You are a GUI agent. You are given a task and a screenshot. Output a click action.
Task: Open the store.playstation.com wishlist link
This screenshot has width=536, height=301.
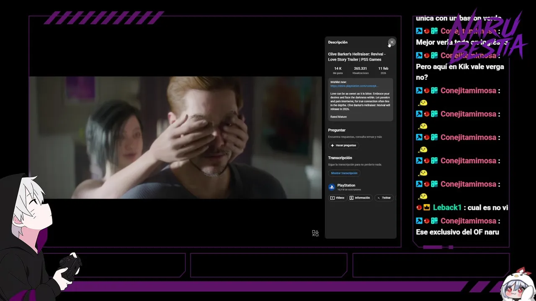pyautogui.click(x=354, y=86)
